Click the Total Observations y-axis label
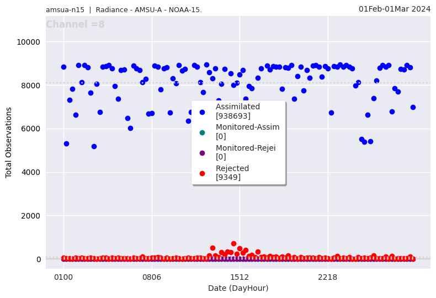This screenshot has height=298, width=436. click(x=9, y=142)
